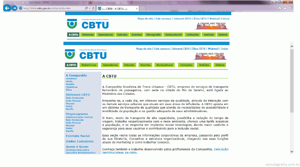The image size is (300, 167).
Task: Click A Cidade nos Trilhos banner above Galeria near Monografia row
Action: [212, 26]
